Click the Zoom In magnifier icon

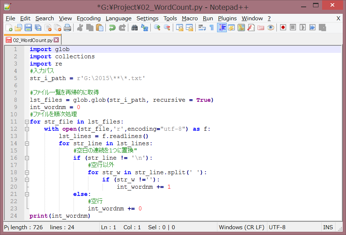pos(157,28)
